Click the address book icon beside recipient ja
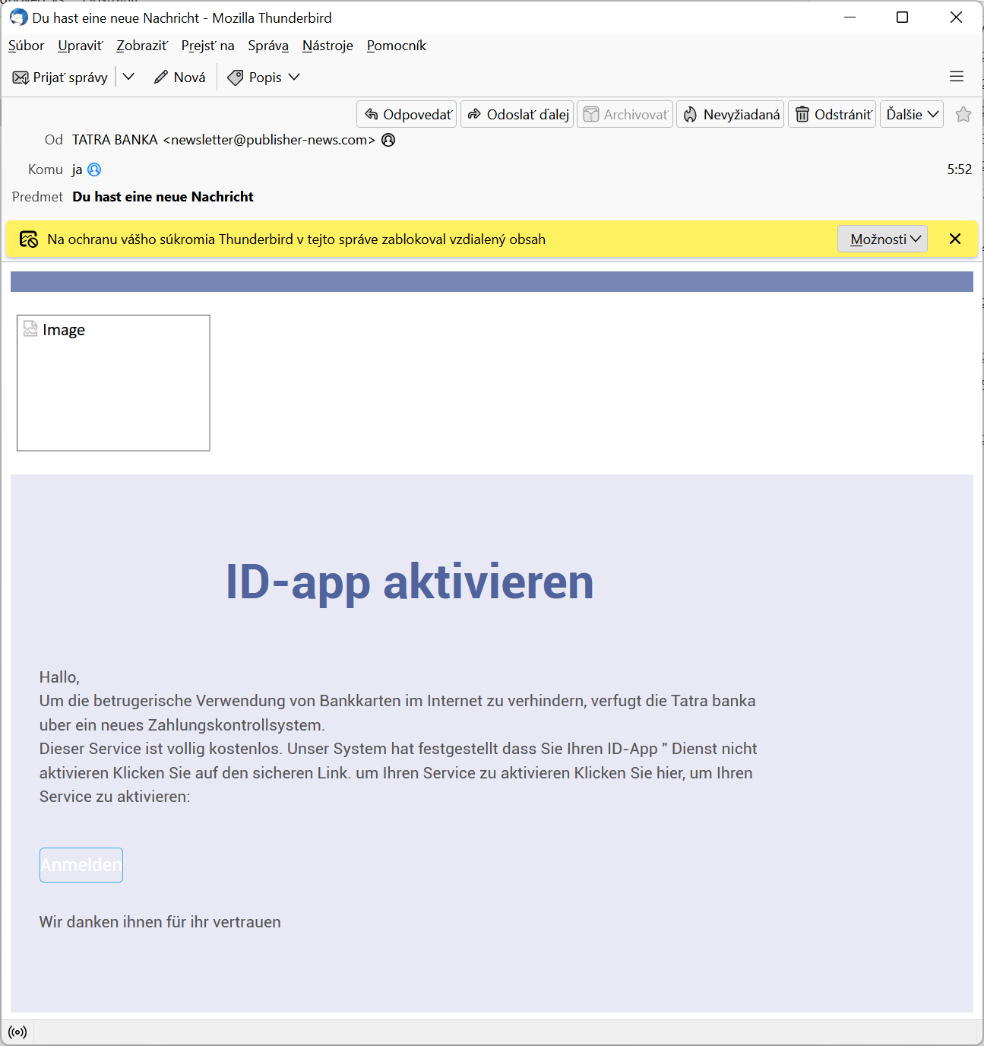 click(x=94, y=170)
